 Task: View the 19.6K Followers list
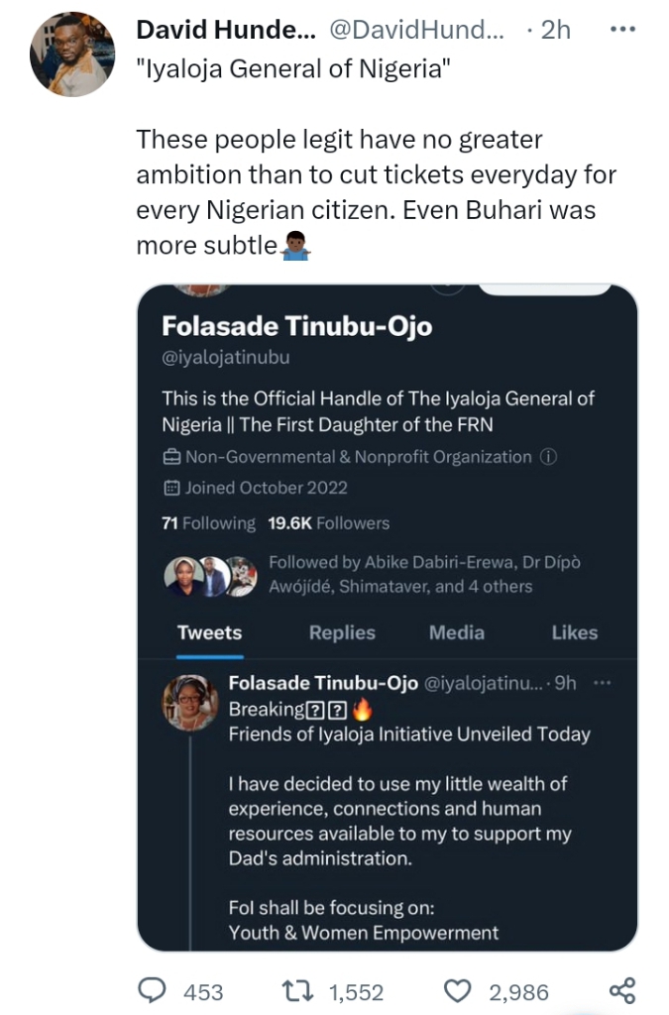pos(329,523)
